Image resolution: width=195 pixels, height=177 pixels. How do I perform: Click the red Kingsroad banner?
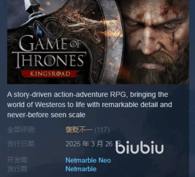point(50,74)
